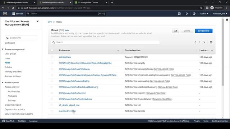The image size is (230, 129).
Task: Open roles table preferences gear
Action: [211, 42]
